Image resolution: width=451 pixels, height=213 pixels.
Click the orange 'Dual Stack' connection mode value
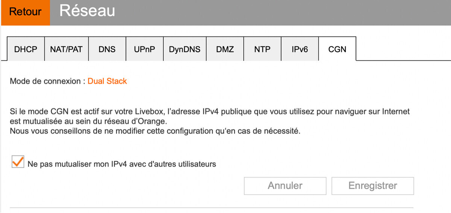(107, 81)
